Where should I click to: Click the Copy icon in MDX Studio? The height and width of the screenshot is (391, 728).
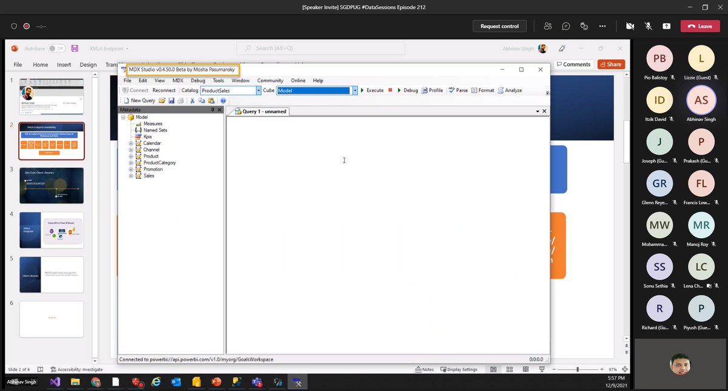(201, 101)
